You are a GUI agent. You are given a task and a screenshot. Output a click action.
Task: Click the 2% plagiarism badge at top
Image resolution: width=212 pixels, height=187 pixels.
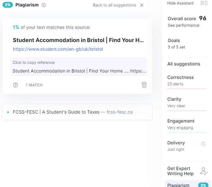tap(8, 5)
